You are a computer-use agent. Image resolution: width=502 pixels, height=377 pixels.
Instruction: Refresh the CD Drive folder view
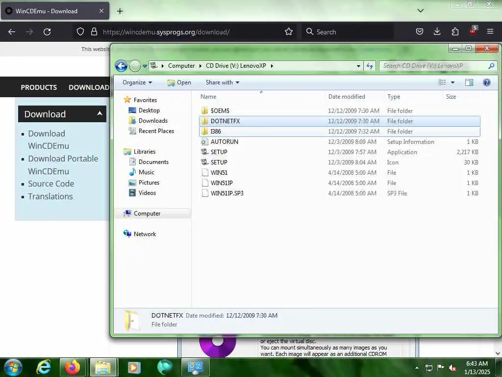370,66
